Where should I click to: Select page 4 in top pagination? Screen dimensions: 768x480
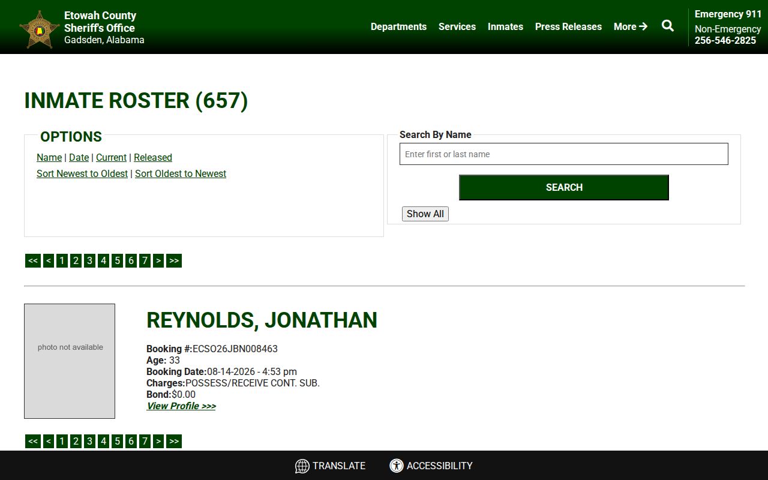coord(103,260)
